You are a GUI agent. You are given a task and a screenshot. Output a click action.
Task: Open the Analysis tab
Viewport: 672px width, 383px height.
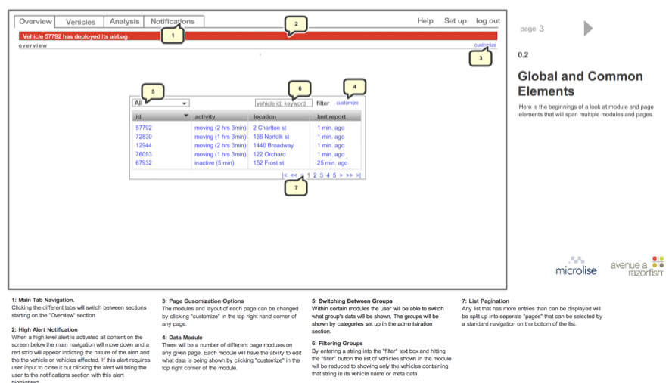point(124,21)
